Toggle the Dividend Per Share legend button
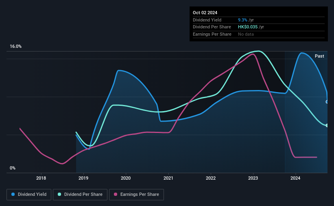 80,195
